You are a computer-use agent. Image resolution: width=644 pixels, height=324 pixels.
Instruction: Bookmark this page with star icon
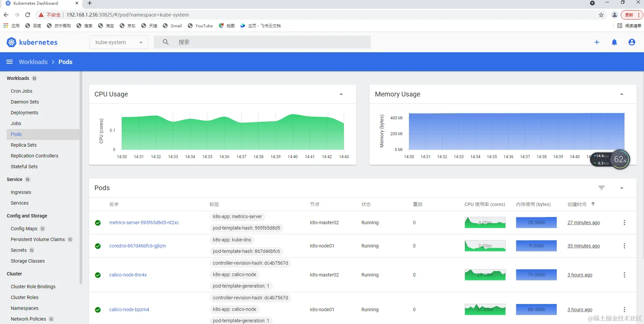(601, 15)
